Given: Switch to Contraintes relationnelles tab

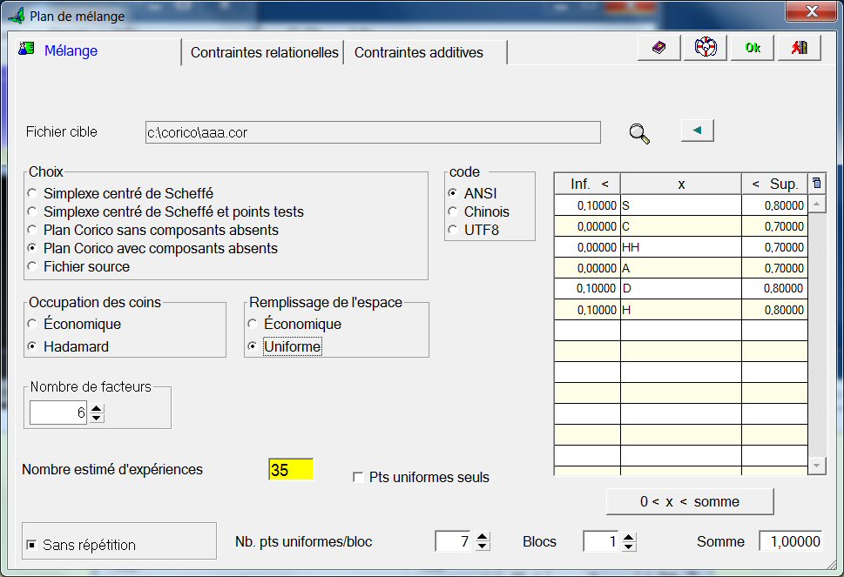Looking at the screenshot, I should tap(264, 52).
